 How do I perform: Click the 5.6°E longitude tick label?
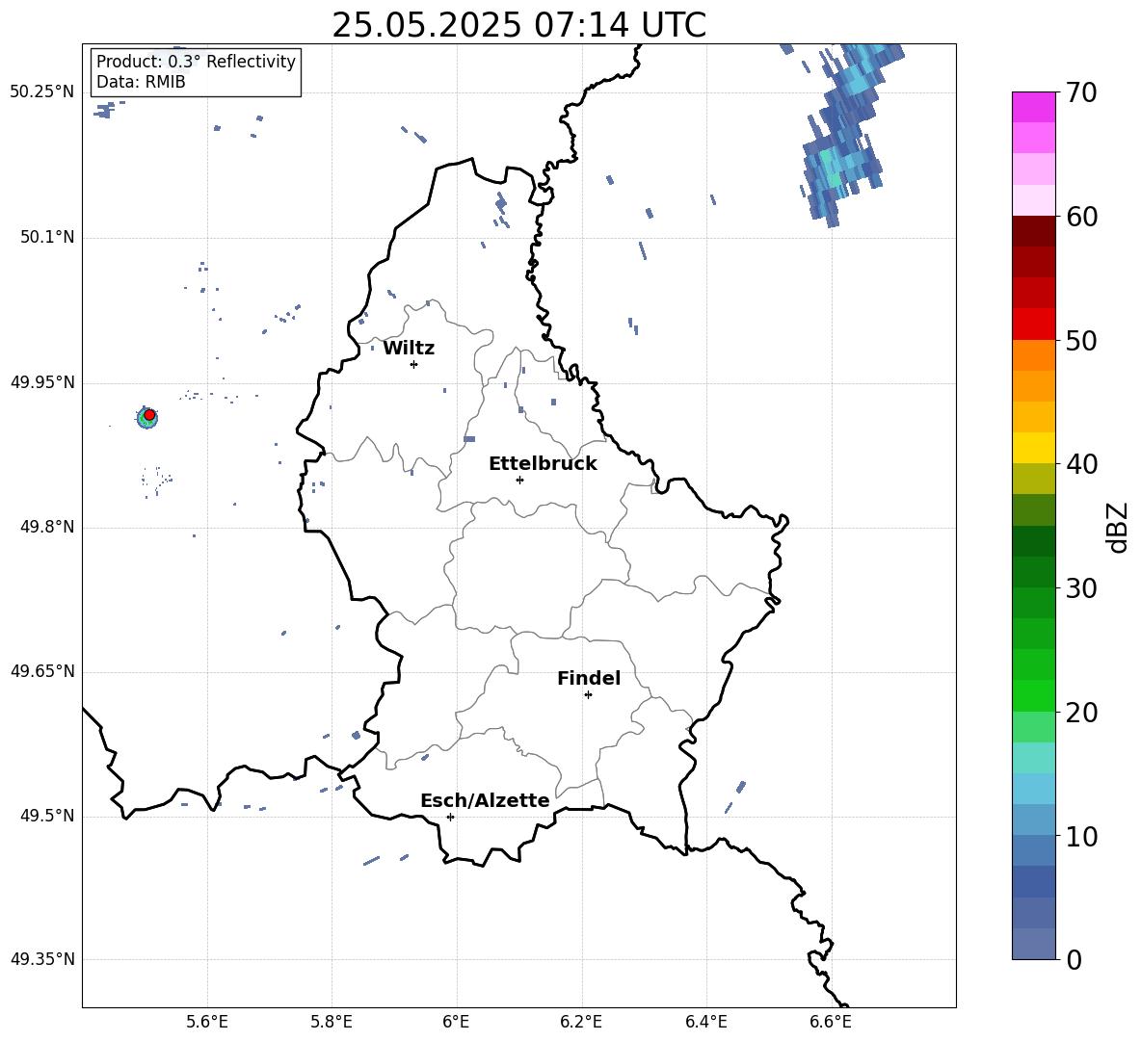(x=207, y=1022)
